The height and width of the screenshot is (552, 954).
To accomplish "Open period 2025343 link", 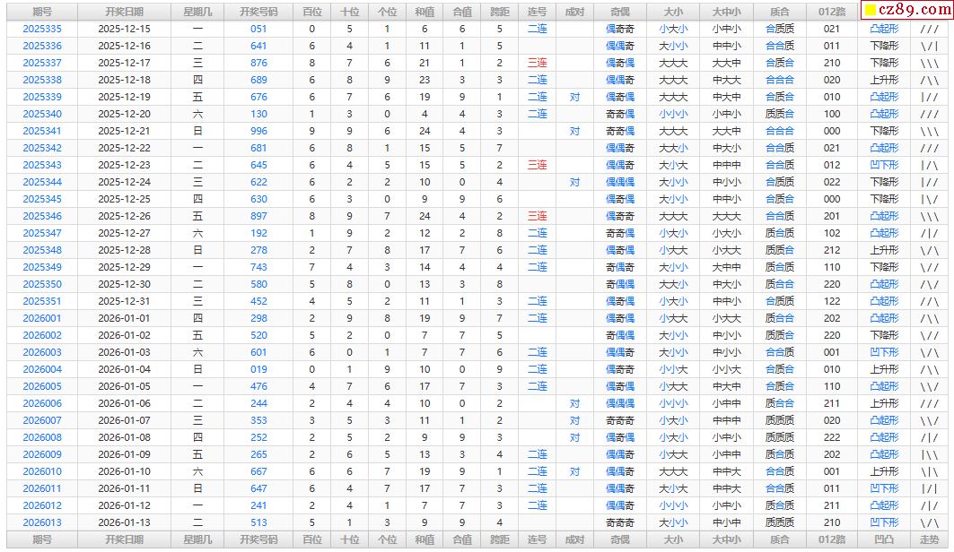I will pos(42,165).
